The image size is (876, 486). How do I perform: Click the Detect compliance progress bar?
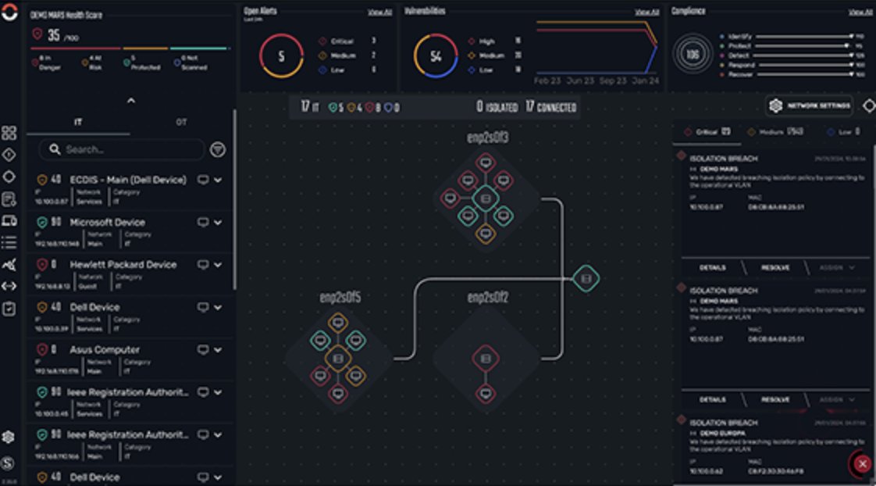pyautogui.click(x=804, y=55)
